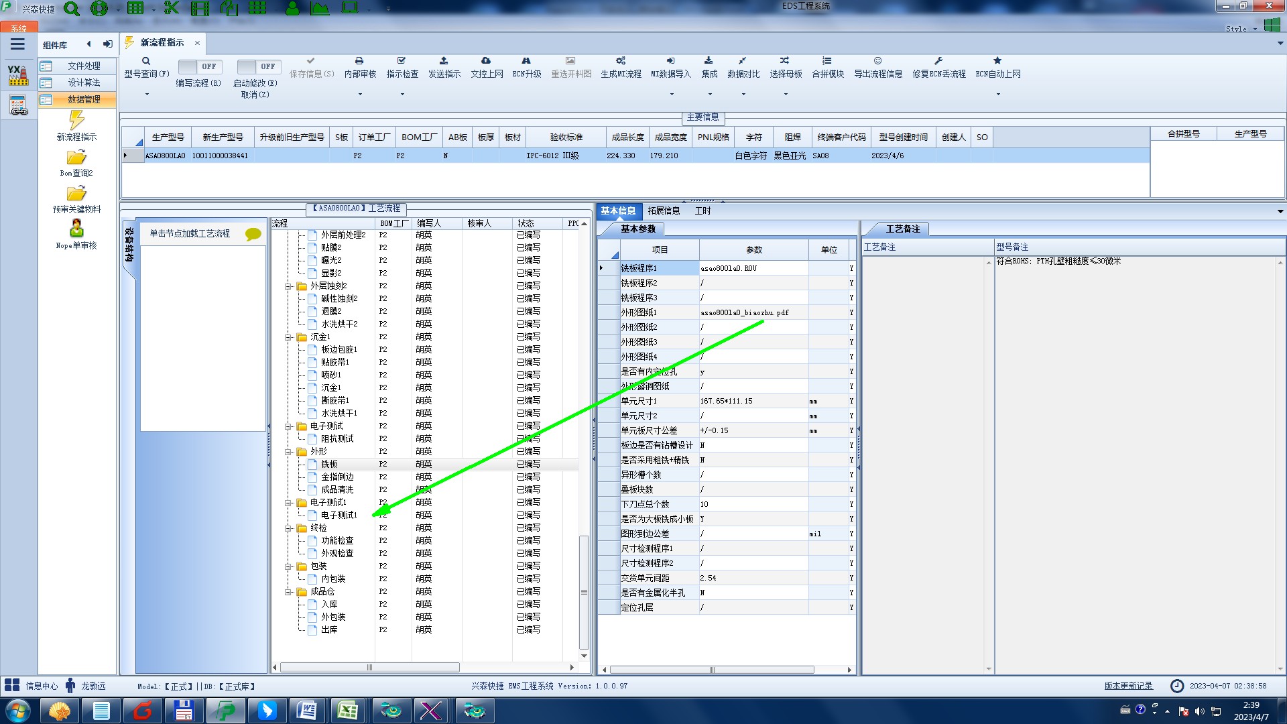Select 数据管理 in component library
Screen dimensions: 1287x724
pyautogui.click(x=83, y=99)
